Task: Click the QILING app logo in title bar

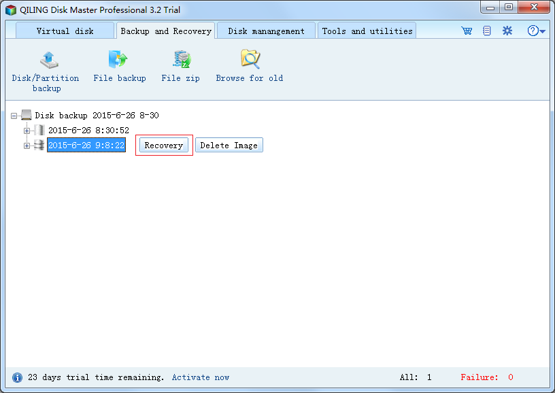Action: click(11, 10)
